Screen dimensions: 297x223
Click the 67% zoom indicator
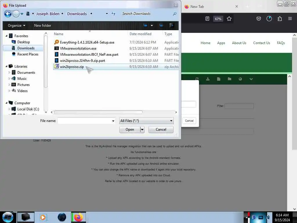(x=218, y=19)
